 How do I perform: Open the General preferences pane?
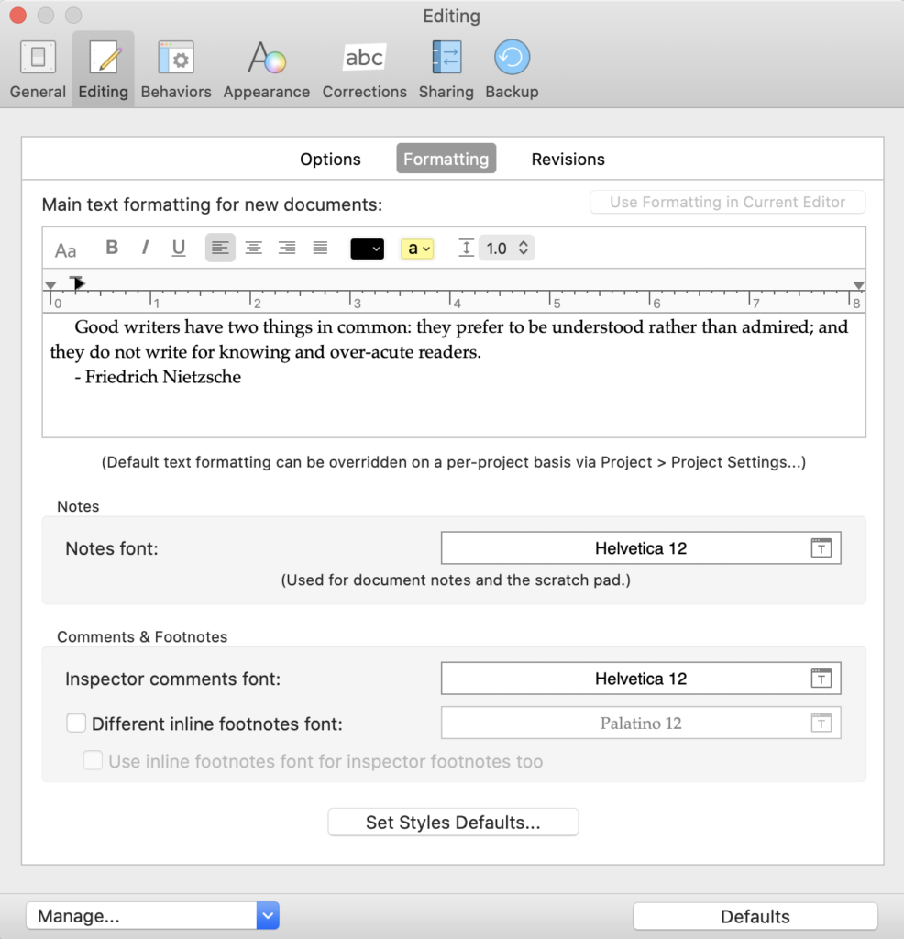(37, 68)
